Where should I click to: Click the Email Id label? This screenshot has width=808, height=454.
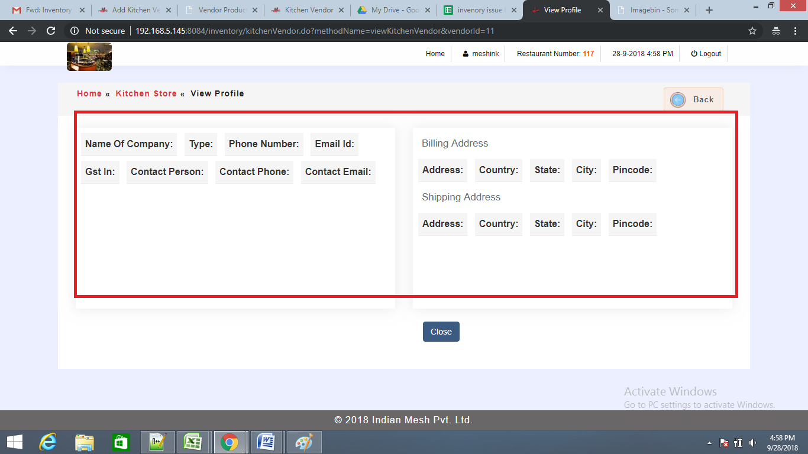[334, 144]
